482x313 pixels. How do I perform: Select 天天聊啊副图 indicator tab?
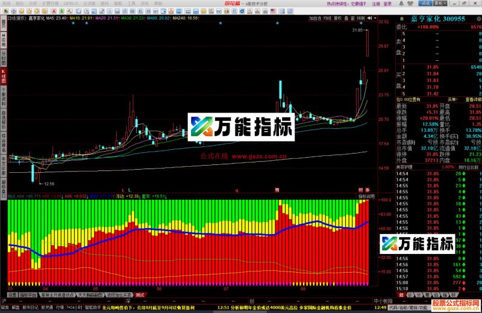(90, 295)
